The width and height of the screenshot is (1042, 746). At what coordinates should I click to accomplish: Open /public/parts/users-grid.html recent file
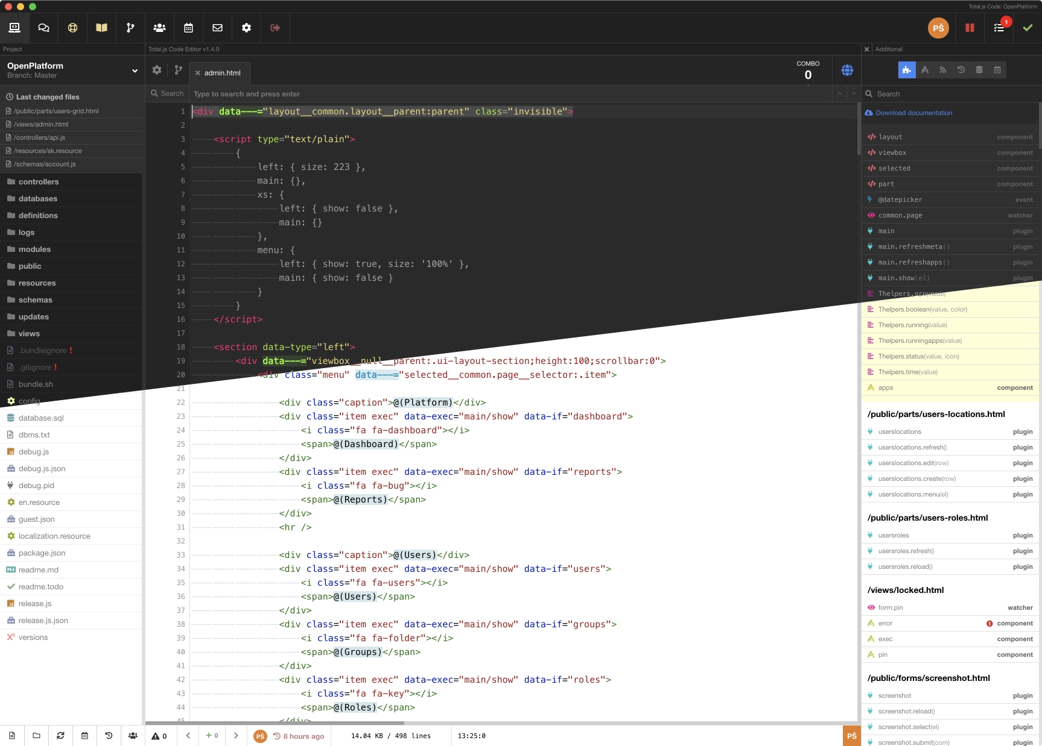71,111
